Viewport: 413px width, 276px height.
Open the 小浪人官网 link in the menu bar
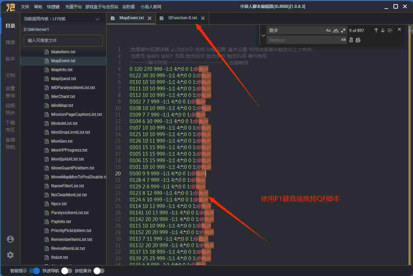pyautogui.click(x=151, y=7)
